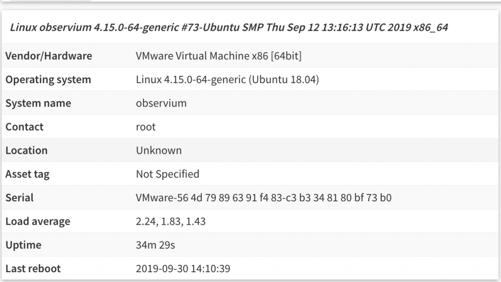Select the Load average label
The width and height of the screenshot is (501, 282).
(38, 221)
